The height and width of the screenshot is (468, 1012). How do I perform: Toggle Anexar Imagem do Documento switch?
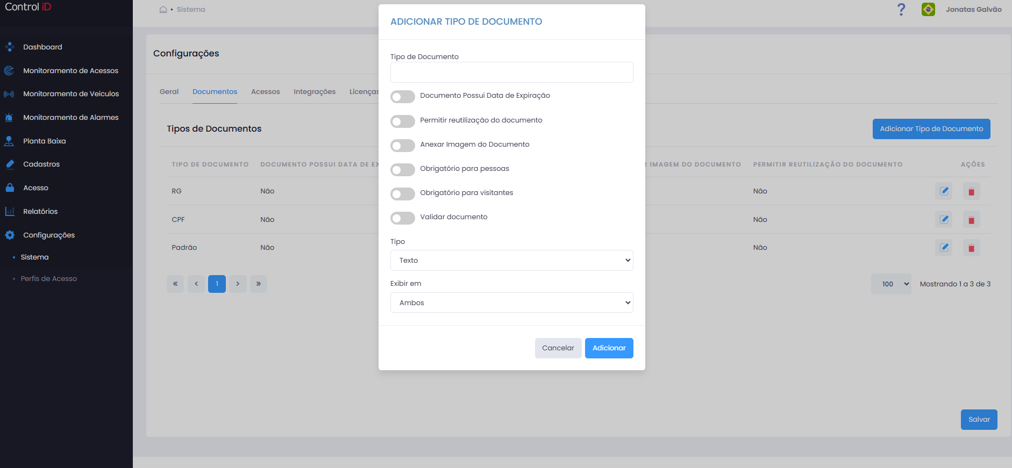click(403, 146)
